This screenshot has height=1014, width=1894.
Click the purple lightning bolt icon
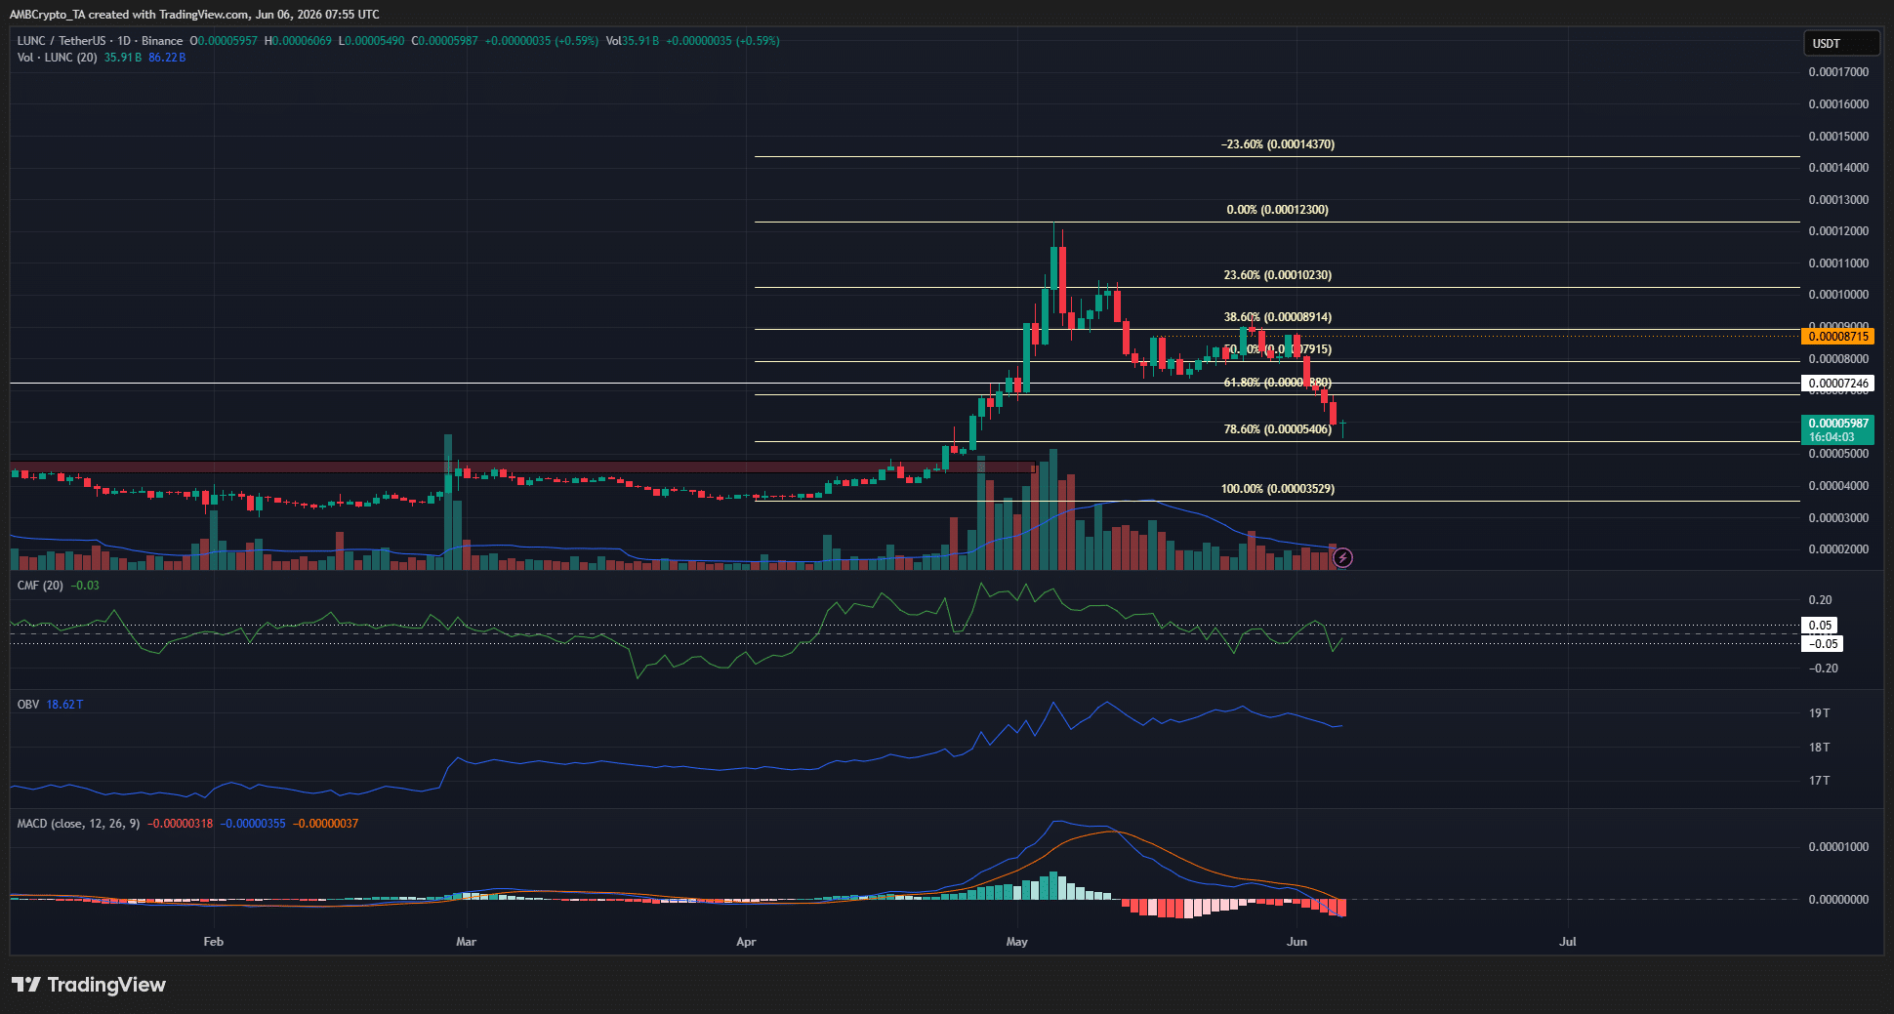tap(1343, 557)
